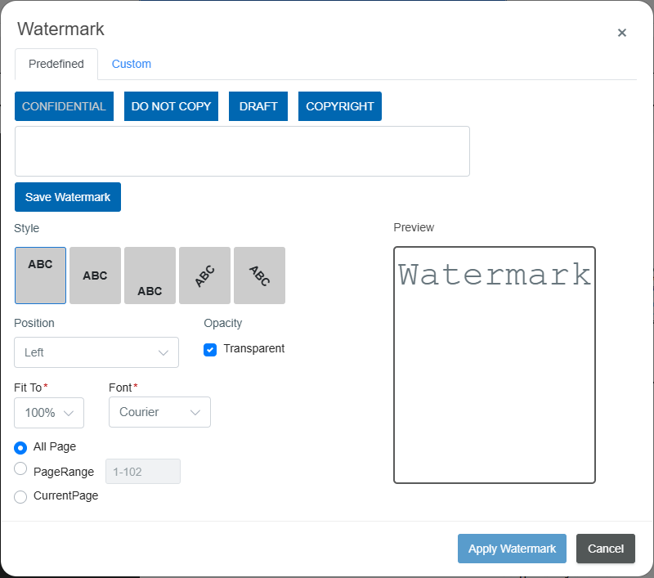Screen dimensions: 654x578
Task: Uncheck the Transparent opacity checkbox
Action: pyautogui.click(x=210, y=349)
